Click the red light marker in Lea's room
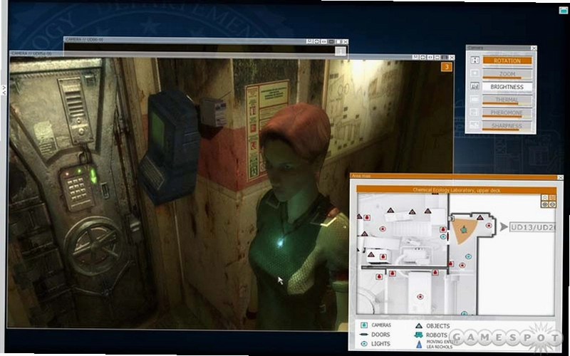Image resolution: width=570 pixels, height=356 pixels. 489,226
